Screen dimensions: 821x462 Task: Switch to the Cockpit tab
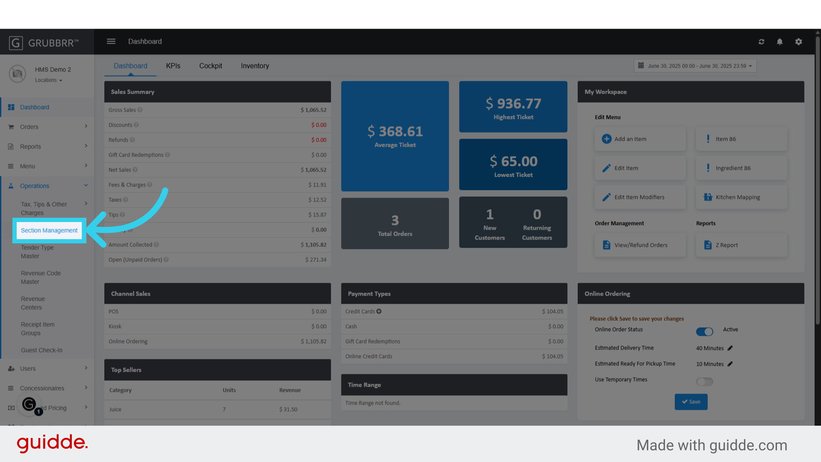pos(210,66)
